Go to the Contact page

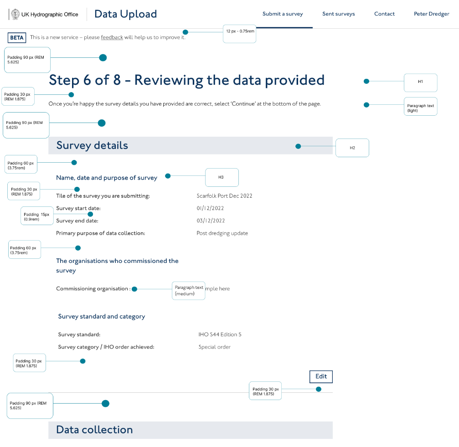pos(384,14)
